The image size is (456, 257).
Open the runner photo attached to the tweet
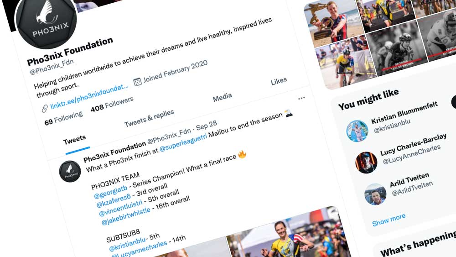[x=288, y=233]
